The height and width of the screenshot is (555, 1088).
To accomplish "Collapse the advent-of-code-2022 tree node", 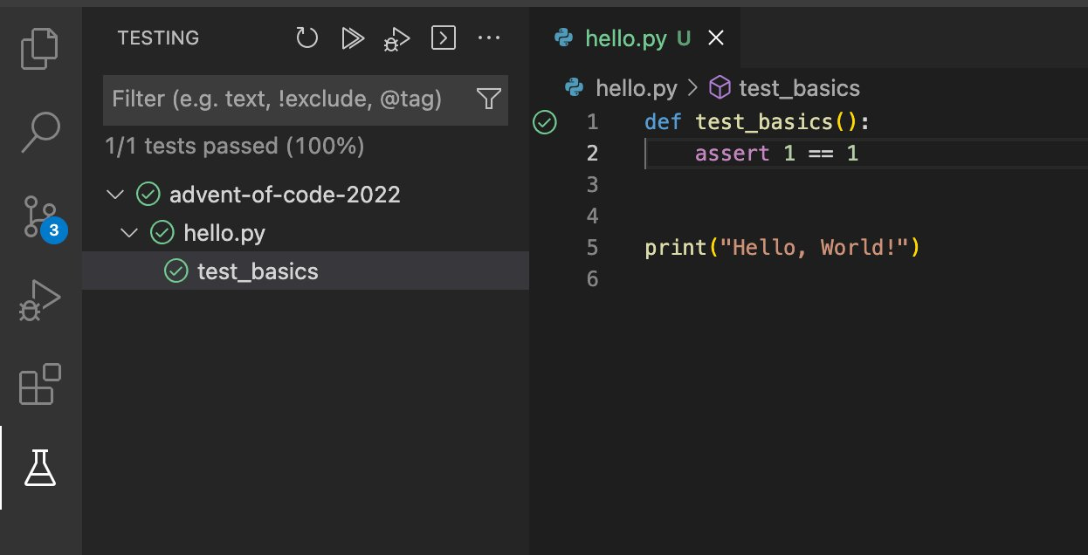I will pos(114,195).
